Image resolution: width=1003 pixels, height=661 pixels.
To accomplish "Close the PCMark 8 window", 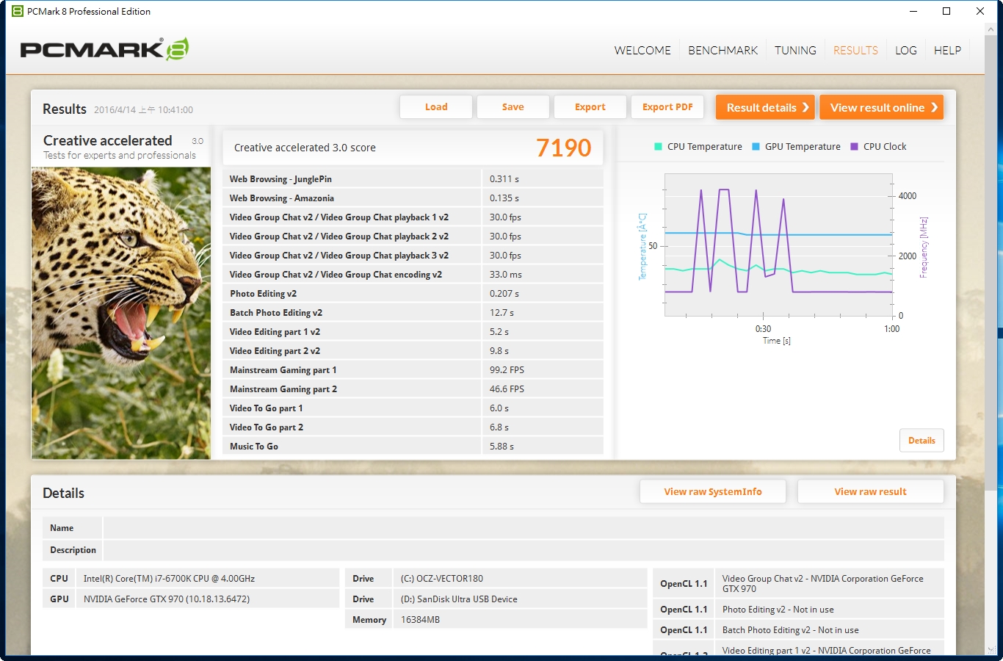I will click(980, 11).
